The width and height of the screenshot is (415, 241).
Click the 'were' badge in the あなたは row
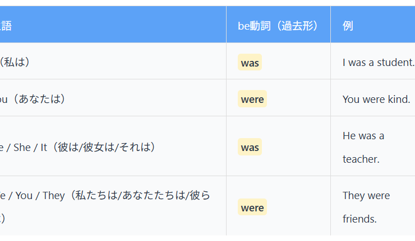252,99
